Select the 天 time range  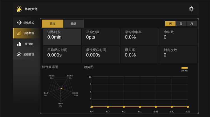170,24
